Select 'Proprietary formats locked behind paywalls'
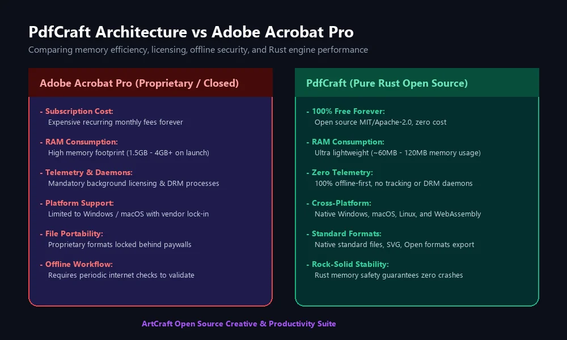This screenshot has width=567, height=340. 120,245
